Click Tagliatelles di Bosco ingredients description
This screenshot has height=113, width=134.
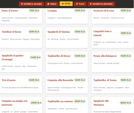[x=65, y=63]
